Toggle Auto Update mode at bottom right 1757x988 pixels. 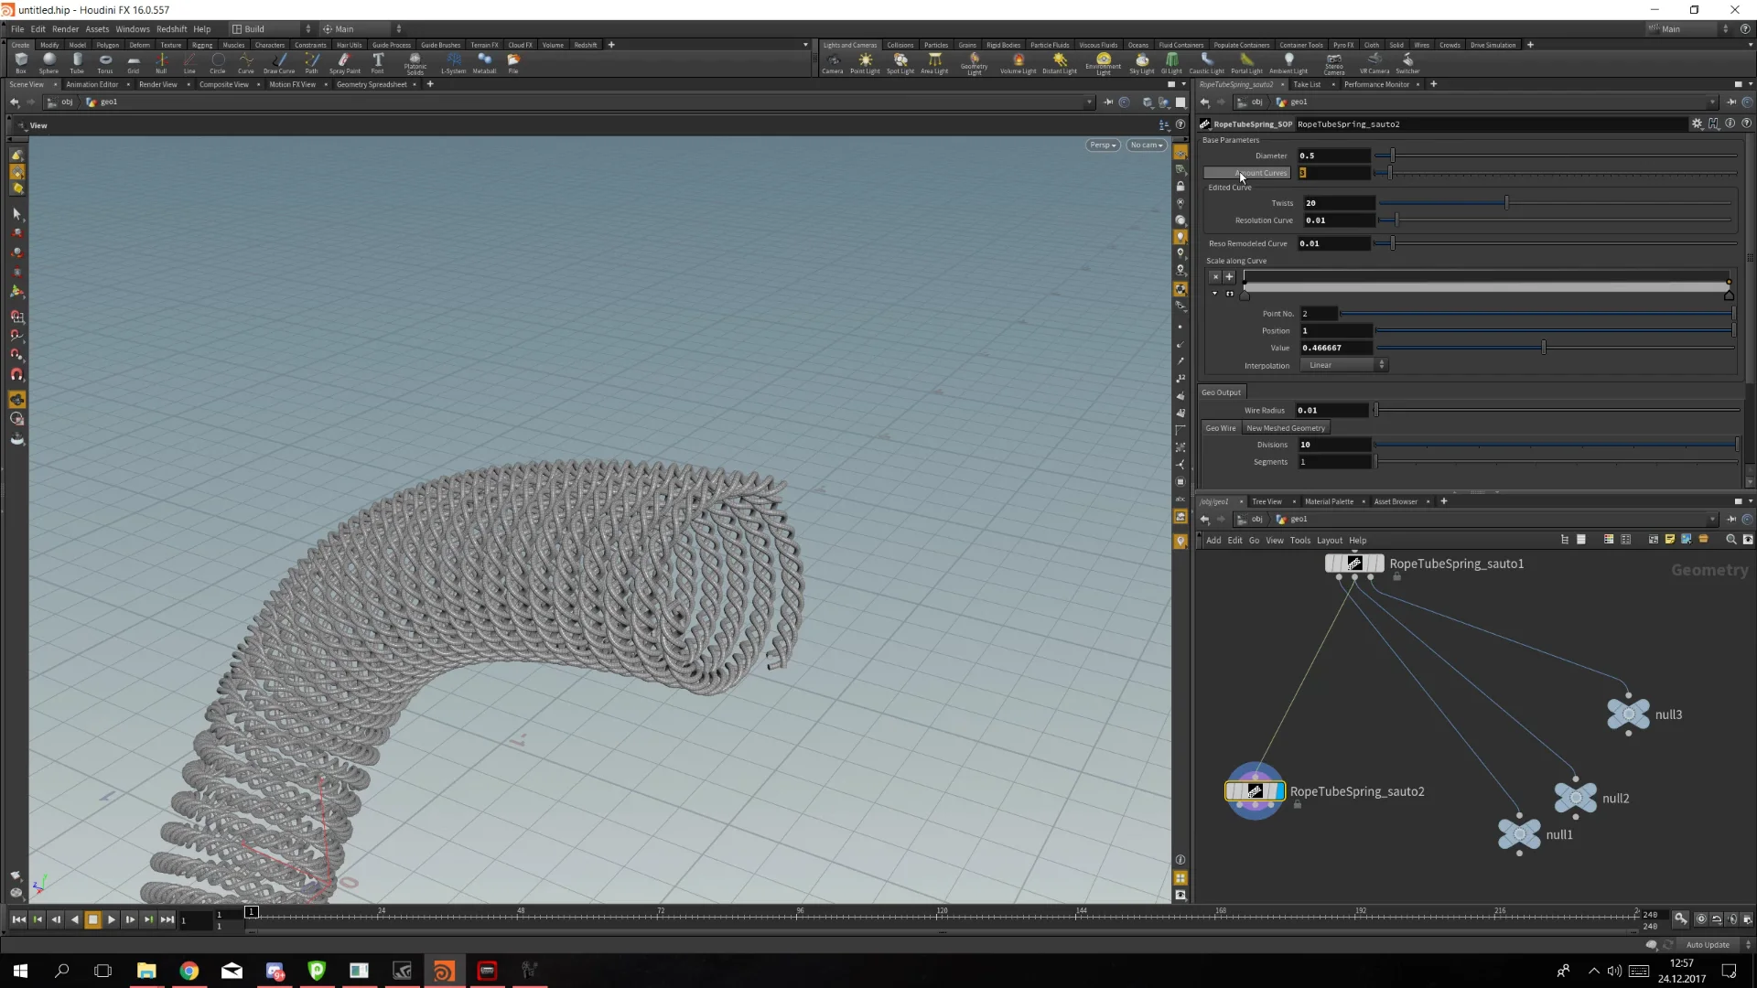pos(1708,944)
